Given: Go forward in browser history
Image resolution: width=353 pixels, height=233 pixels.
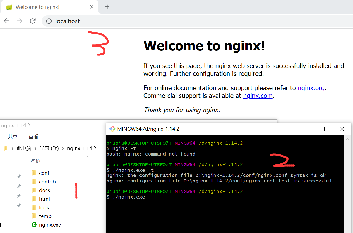Looking at the screenshot, I should (20, 21).
